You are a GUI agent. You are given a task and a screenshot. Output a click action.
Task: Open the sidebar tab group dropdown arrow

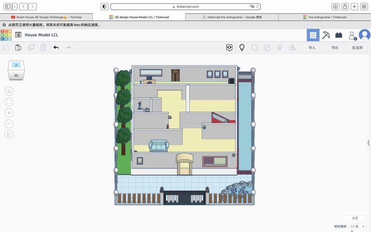pos(15,6)
